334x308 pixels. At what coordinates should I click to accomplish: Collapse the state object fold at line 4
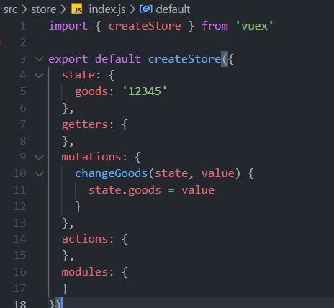point(39,76)
